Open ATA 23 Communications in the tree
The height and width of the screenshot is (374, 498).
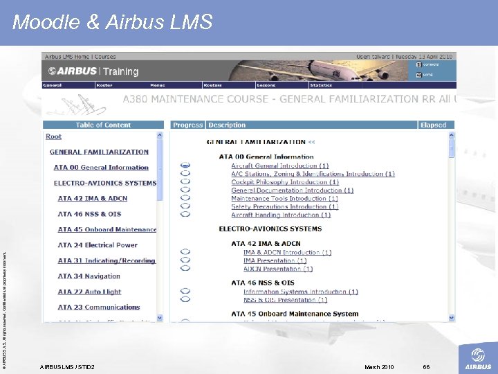coord(99,308)
